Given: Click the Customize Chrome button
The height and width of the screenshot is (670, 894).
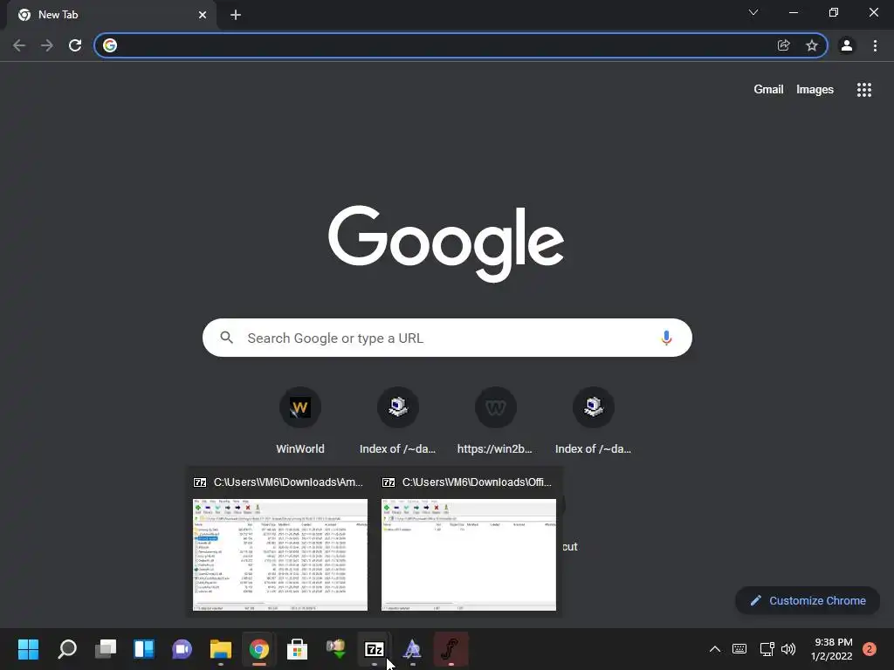Looking at the screenshot, I should (808, 600).
